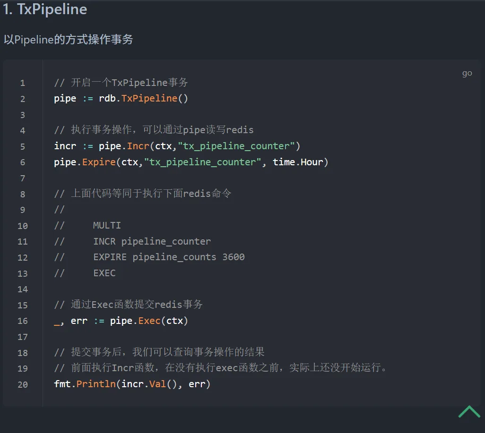Click the '// MULTI' comment line
The width and height of the screenshot is (485, 433).
pos(87,225)
